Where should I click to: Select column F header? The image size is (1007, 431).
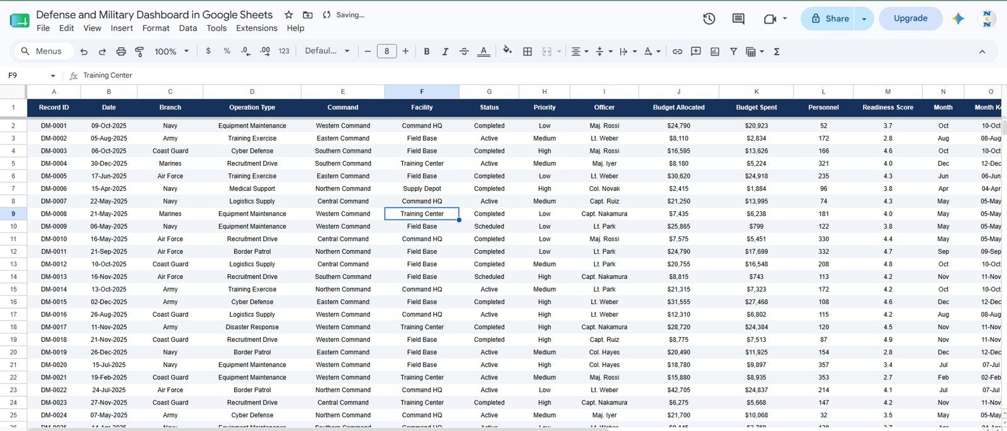coord(422,92)
